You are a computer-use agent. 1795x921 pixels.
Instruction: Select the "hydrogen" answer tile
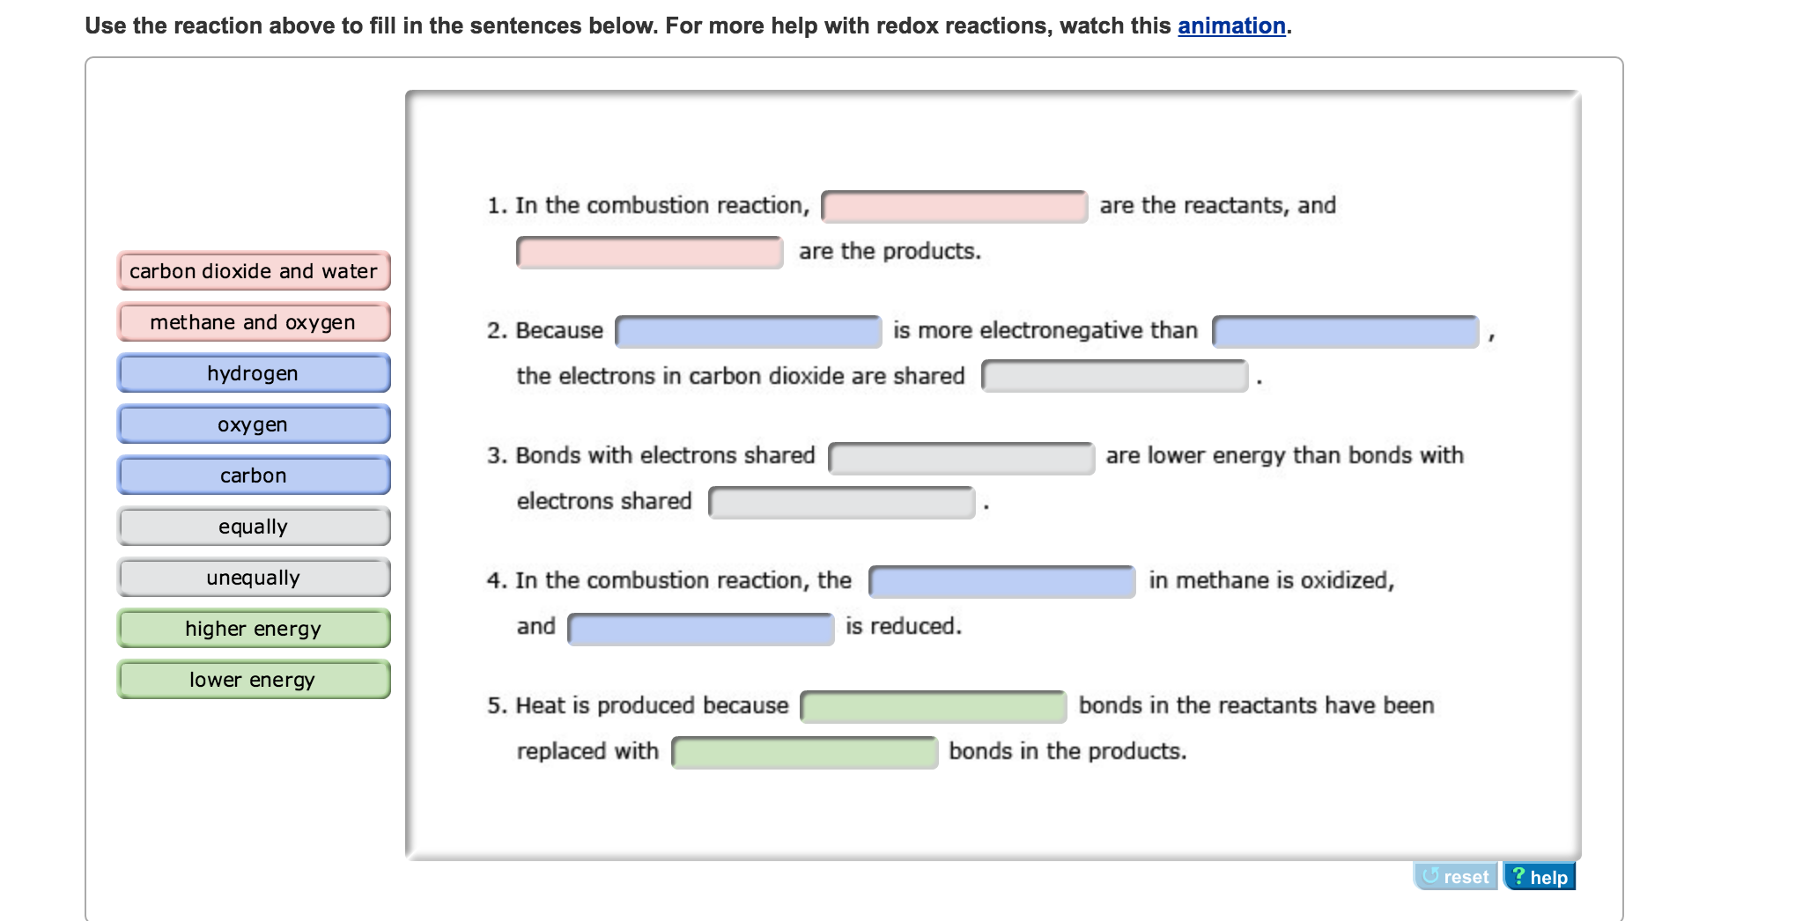[x=253, y=373]
